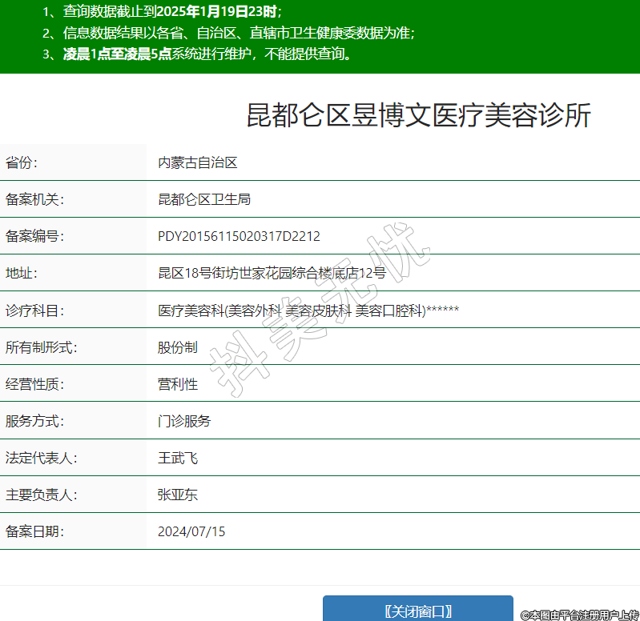
Task: Click the address value 昆区18号街坊世家花园
Action: coord(272,273)
